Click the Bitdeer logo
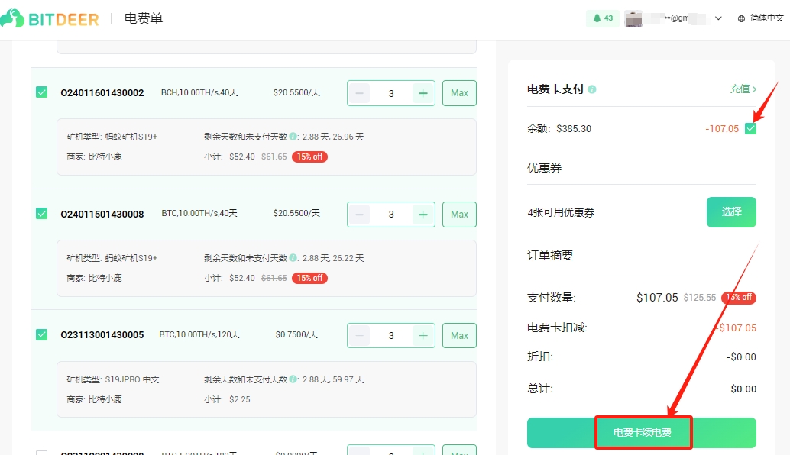 [50, 19]
